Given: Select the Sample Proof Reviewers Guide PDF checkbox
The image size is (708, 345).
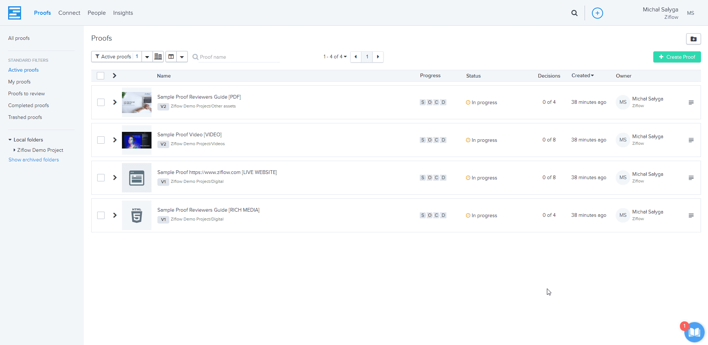Looking at the screenshot, I should click(101, 102).
